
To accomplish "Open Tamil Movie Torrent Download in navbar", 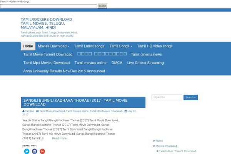I will coord(48,54).
